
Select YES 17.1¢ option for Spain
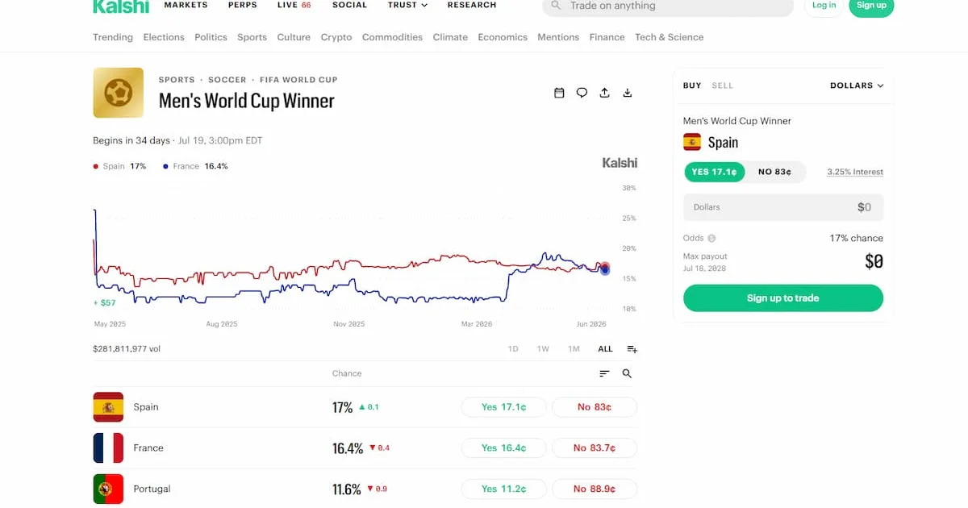coord(714,172)
